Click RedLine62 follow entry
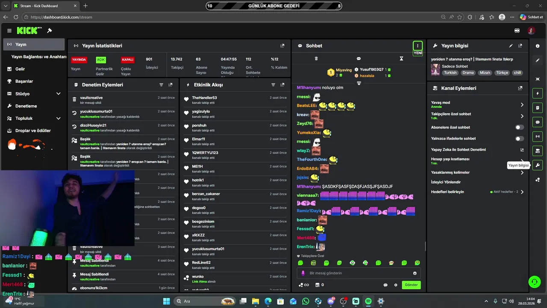 pos(235,265)
